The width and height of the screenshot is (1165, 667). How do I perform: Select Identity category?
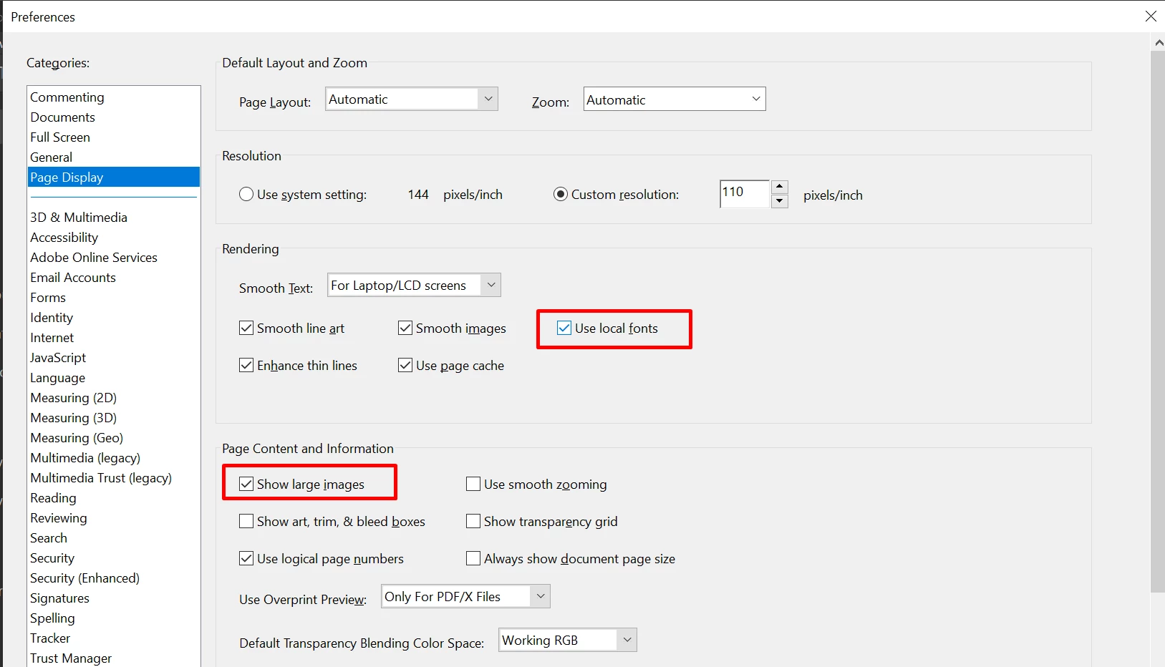click(113, 317)
